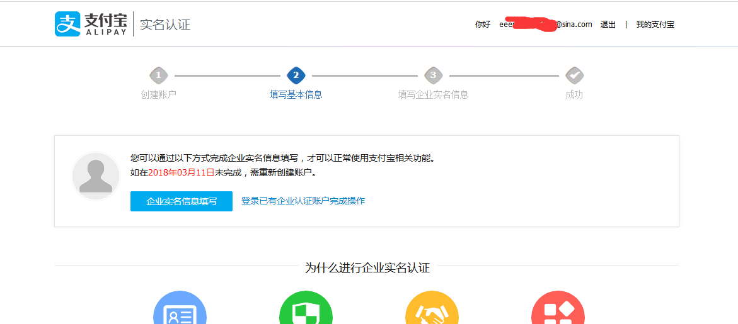Click the 企业实名信息填写 button
The height and width of the screenshot is (324, 738).
coord(182,201)
